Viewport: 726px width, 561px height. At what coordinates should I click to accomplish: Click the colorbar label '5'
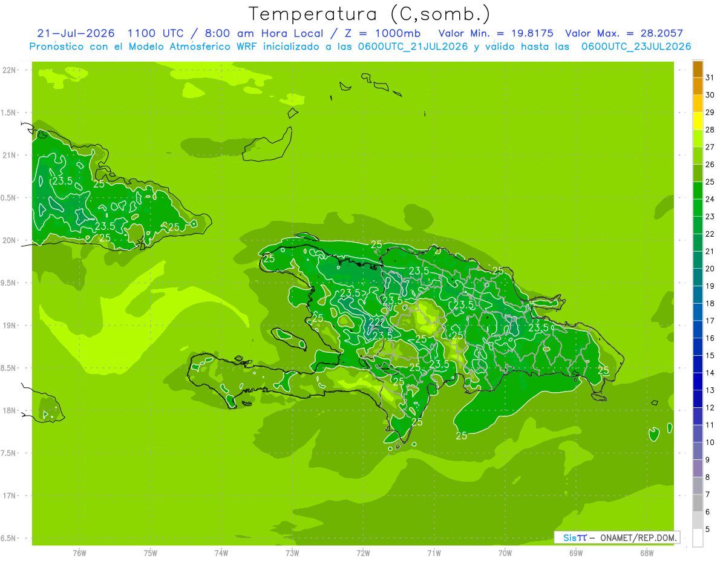tap(707, 529)
